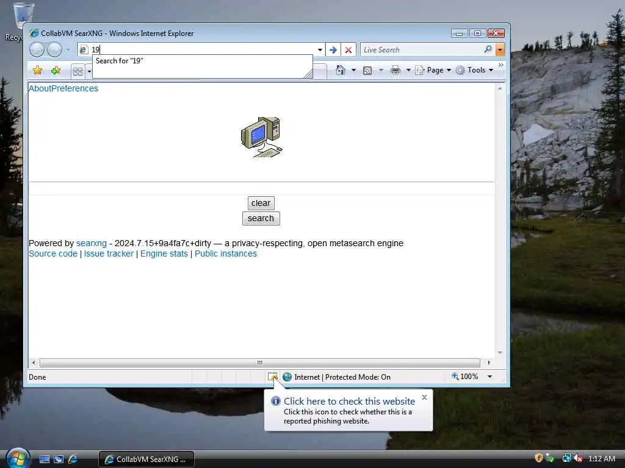Show more toolbar commands chevron

[x=500, y=65]
